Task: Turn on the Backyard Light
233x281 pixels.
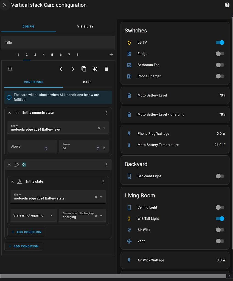Action: 220,176
